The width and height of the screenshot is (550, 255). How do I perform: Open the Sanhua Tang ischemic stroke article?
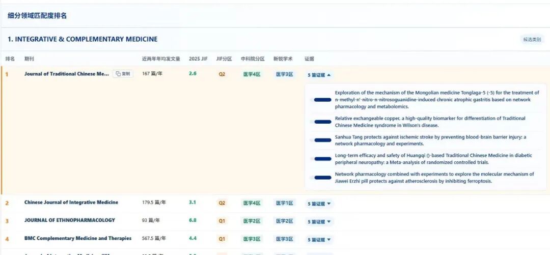tap(430, 140)
